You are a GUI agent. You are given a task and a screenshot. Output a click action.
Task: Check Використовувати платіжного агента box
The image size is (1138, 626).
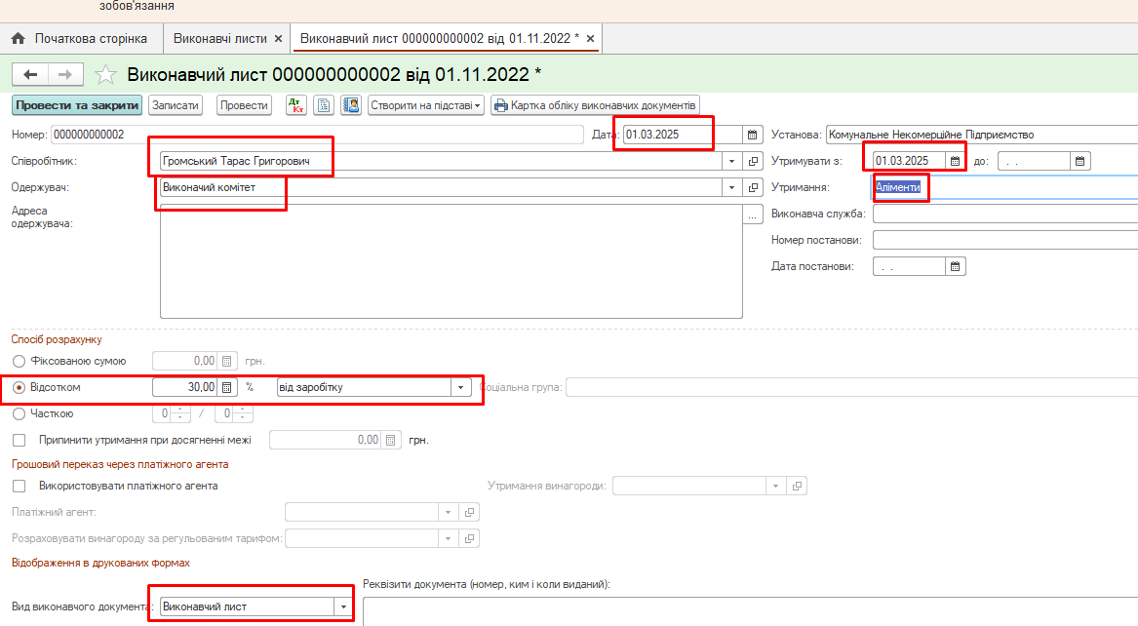point(20,486)
